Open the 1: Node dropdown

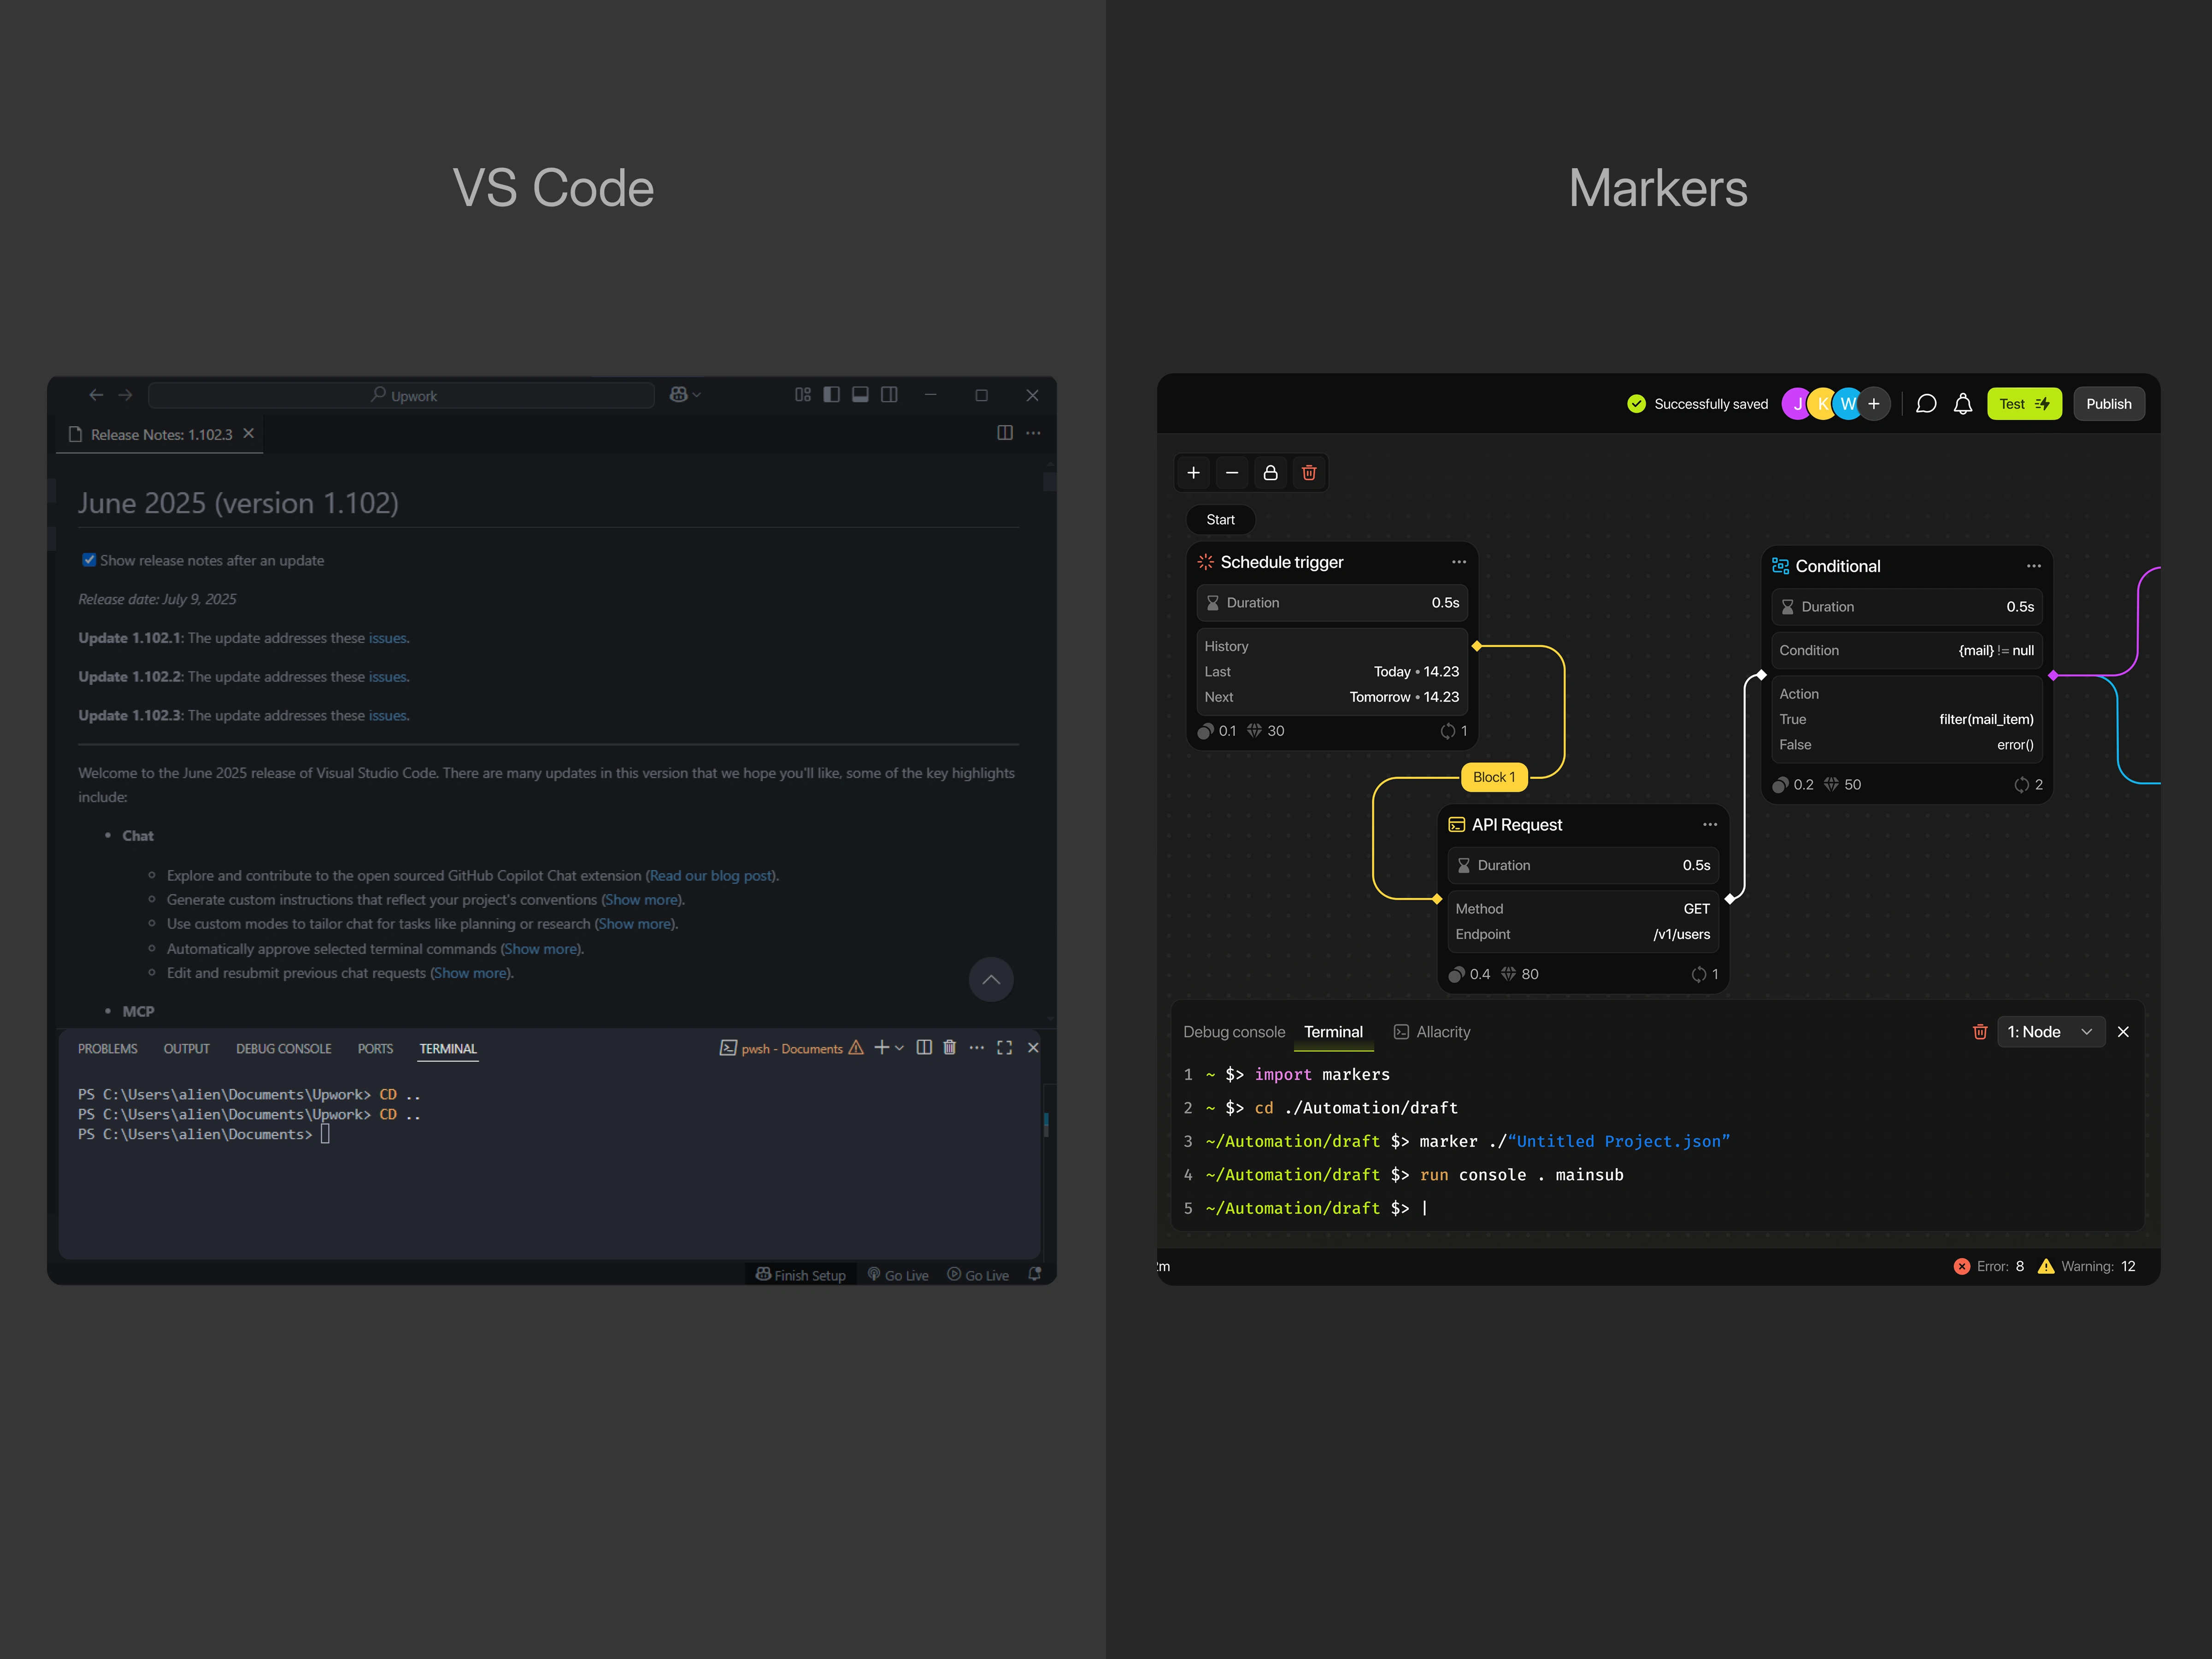tap(2051, 1032)
